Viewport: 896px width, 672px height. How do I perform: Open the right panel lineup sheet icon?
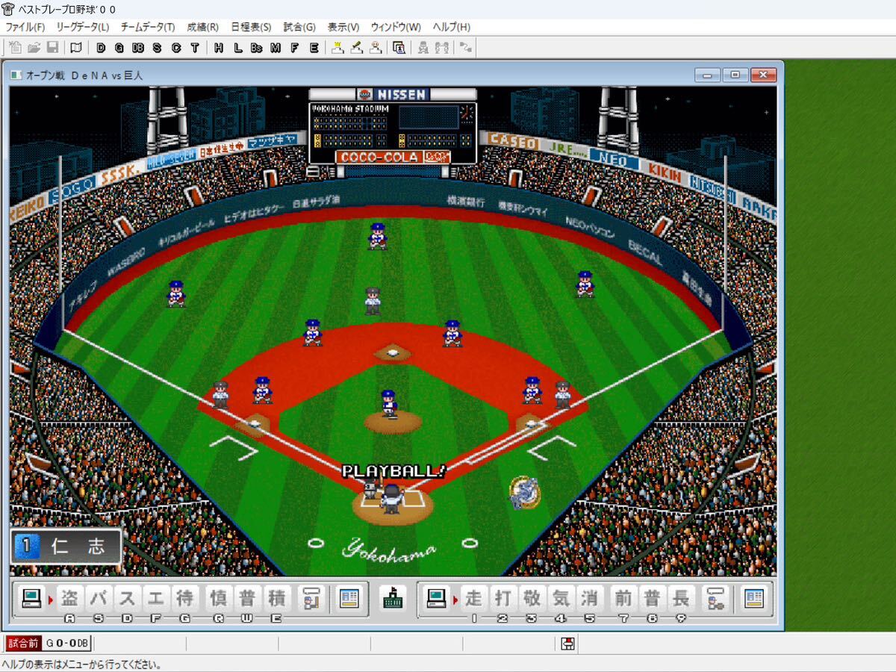pyautogui.click(x=754, y=598)
